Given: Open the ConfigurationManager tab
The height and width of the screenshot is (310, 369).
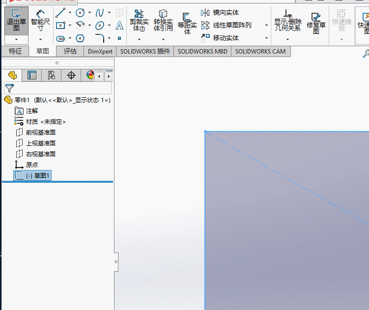Looking at the screenshot, I should coord(51,75).
